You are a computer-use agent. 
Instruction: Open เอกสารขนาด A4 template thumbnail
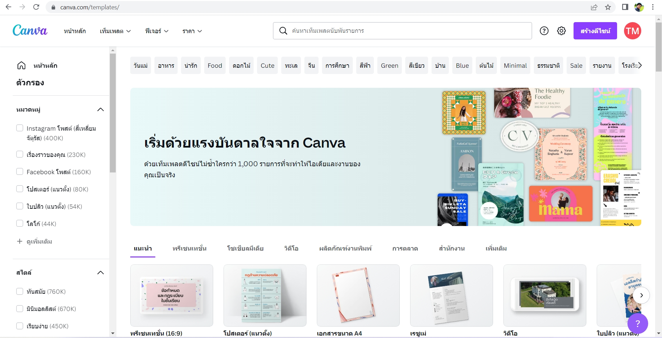[358, 295]
